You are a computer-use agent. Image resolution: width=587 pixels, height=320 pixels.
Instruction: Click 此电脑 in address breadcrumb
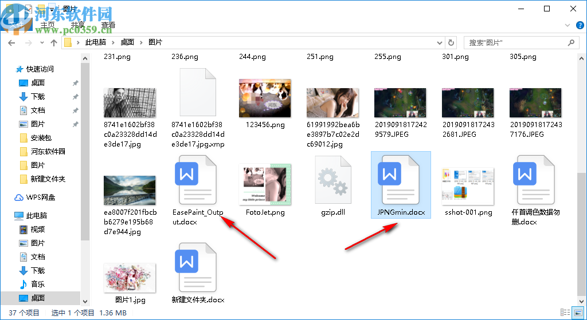(x=96, y=42)
